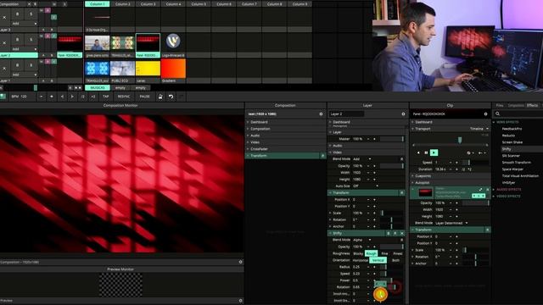
Task: Trigger the Logo clip in Column 4
Action: click(173, 42)
